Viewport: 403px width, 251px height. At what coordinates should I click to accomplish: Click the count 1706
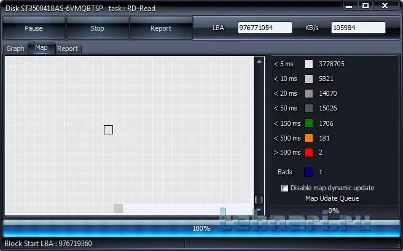click(326, 123)
